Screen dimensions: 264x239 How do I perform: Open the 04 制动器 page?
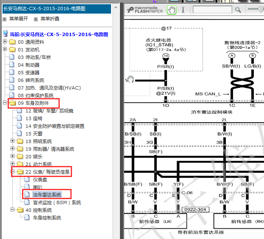[x=29, y=65]
